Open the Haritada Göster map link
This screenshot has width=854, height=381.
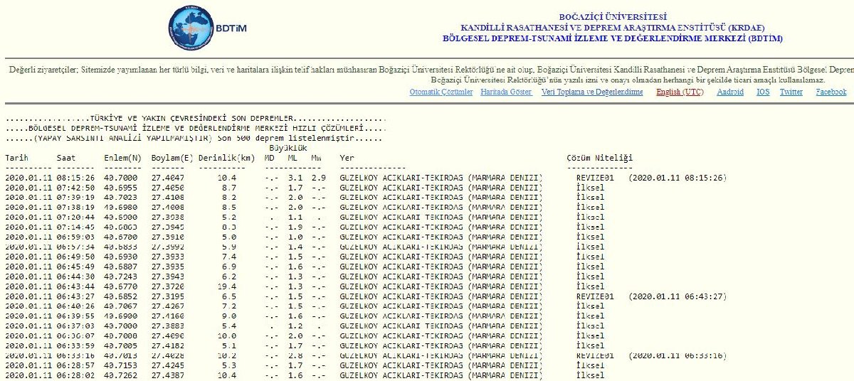[506, 92]
